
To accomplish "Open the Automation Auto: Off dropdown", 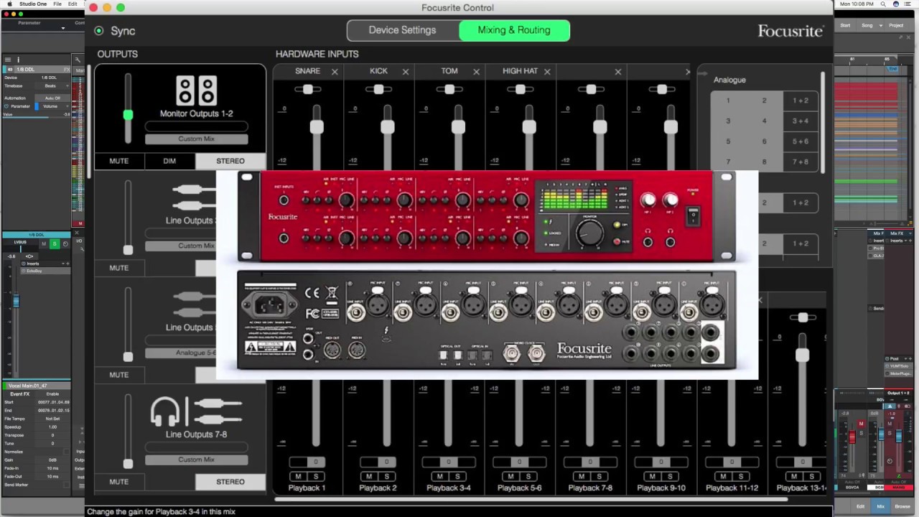I will click(x=52, y=98).
